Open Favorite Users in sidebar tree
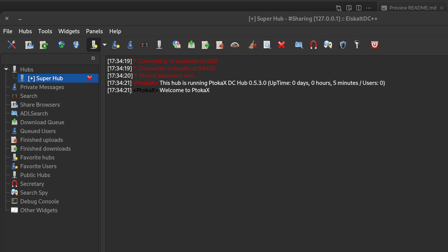This screenshot has width=448, height=252. click(x=38, y=166)
